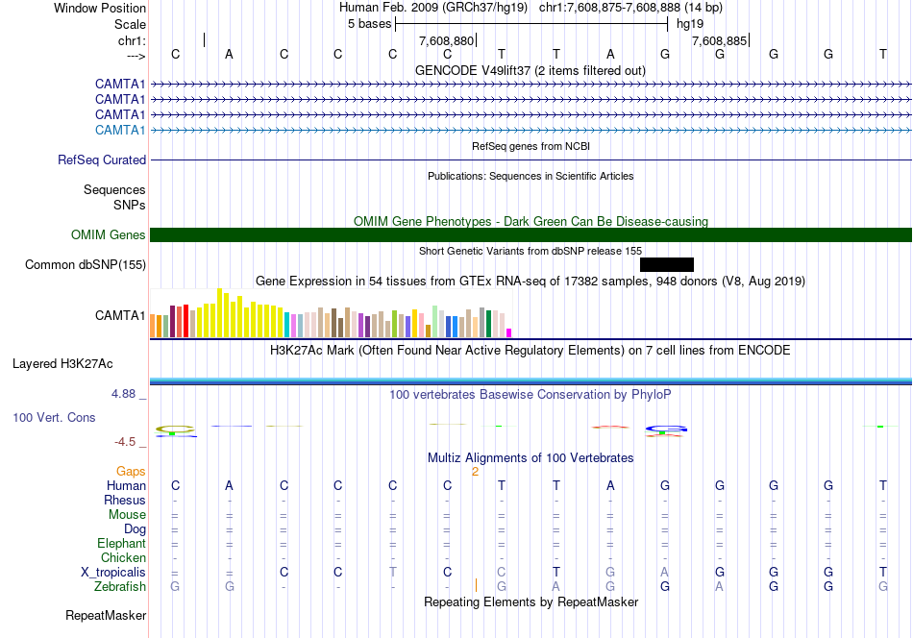
Task: Open the OMIM Genes track label
Action: [x=109, y=234]
